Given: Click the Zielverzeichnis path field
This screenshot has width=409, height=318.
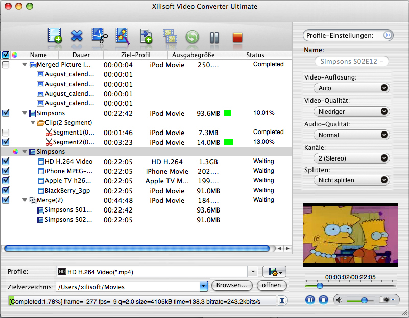Looking at the screenshot, I should [128, 286].
